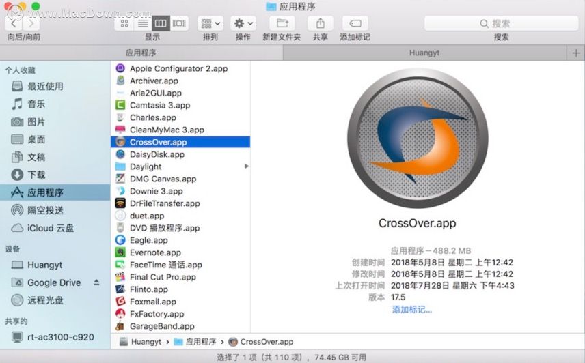Select the DaisyDisk.app icon
The image size is (585, 363).
coord(120,154)
